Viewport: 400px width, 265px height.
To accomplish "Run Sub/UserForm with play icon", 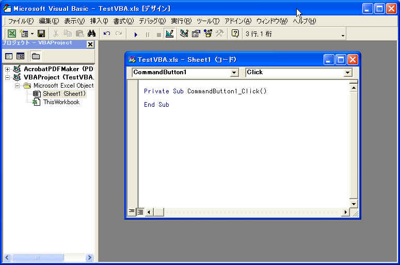I will pyautogui.click(x=136, y=34).
